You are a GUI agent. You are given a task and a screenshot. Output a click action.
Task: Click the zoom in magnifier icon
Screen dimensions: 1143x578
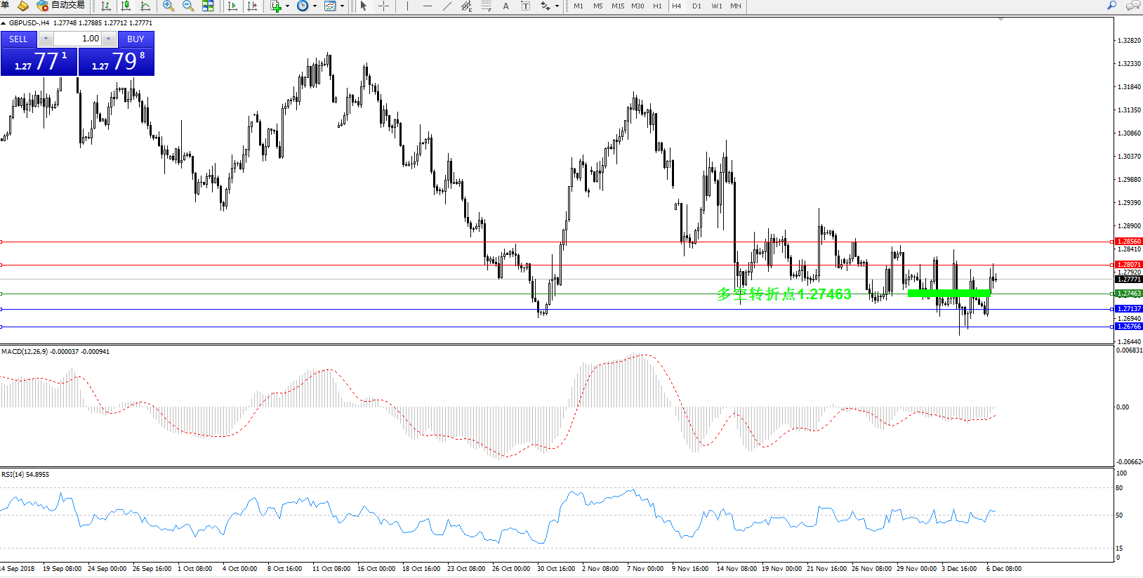pos(169,6)
